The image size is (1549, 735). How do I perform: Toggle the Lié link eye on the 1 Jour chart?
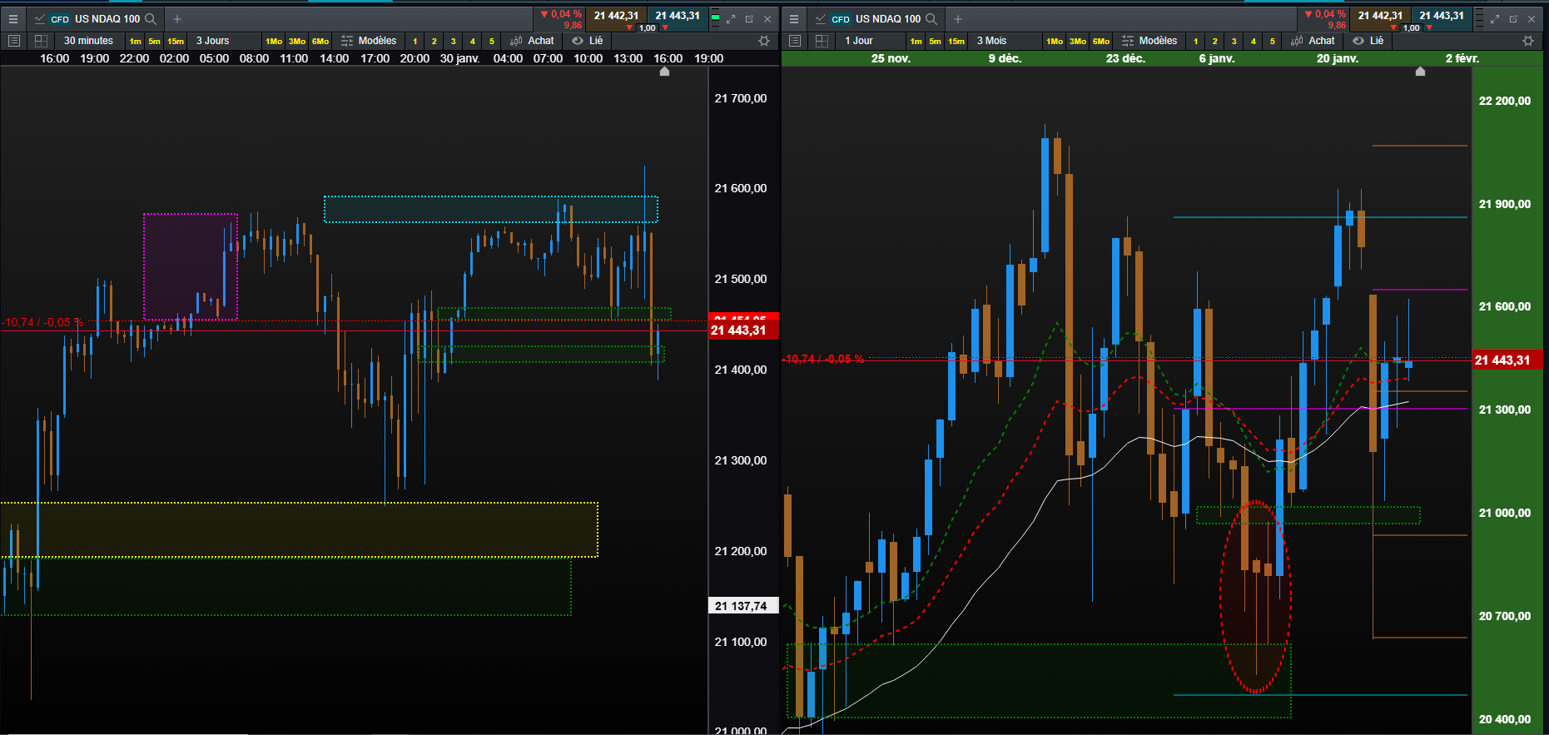coord(1368,41)
